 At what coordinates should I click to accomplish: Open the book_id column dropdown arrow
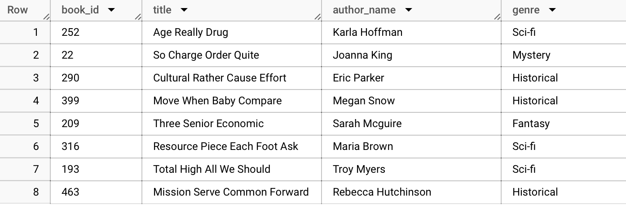click(111, 10)
